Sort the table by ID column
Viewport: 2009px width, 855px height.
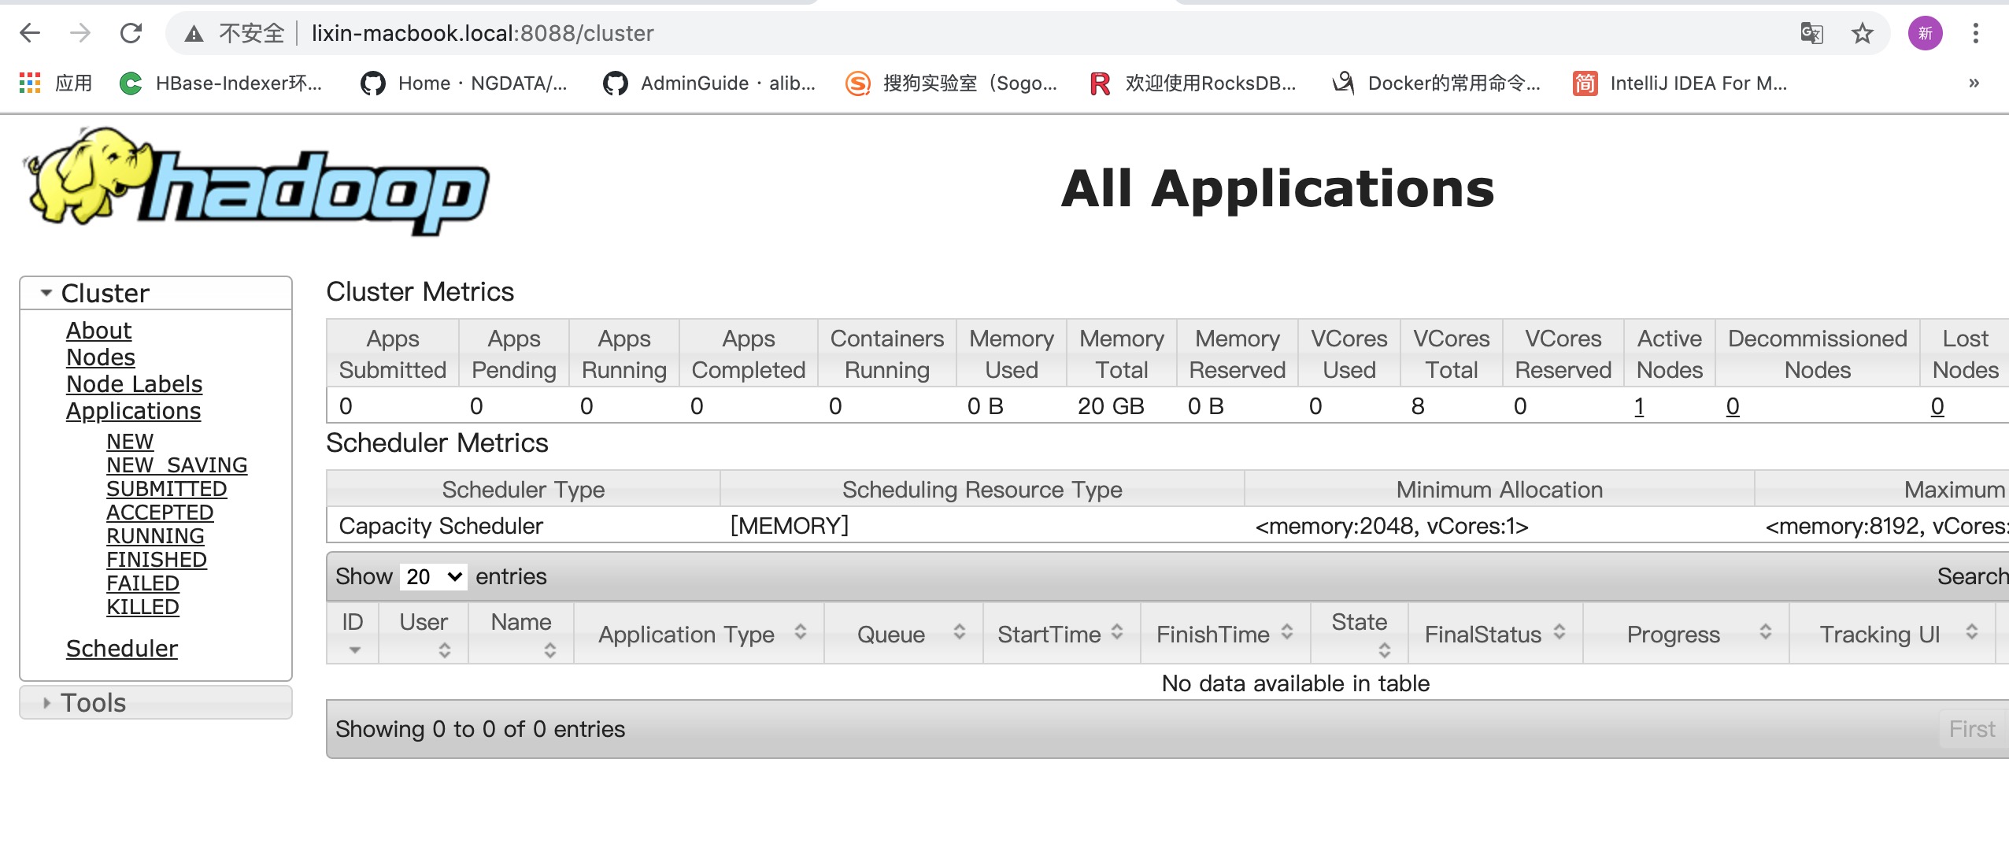click(x=353, y=633)
